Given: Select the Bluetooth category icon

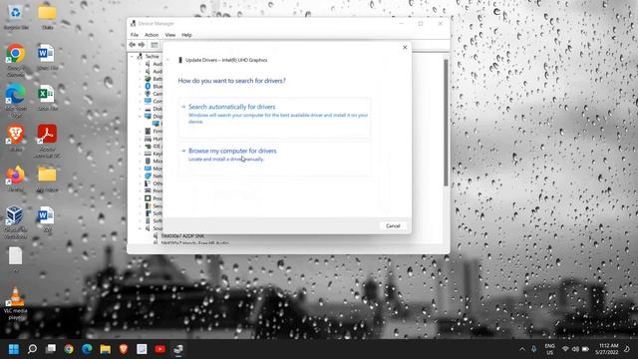Looking at the screenshot, I should click(x=148, y=87).
